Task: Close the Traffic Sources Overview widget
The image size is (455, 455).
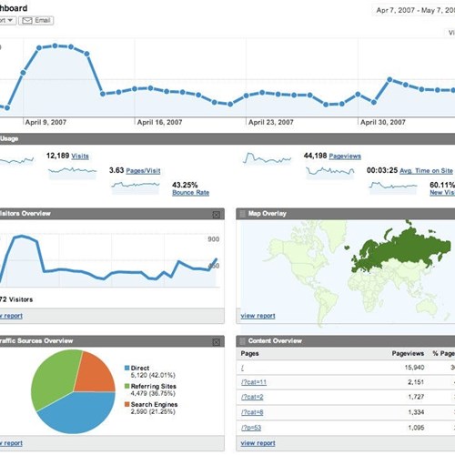Action: [x=217, y=342]
